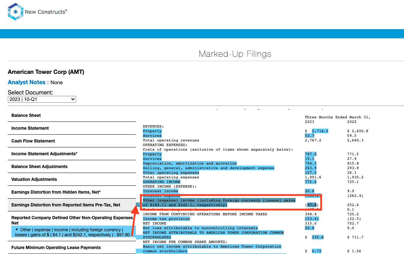
Task: Open the Income Statement section
Action: (x=30, y=128)
